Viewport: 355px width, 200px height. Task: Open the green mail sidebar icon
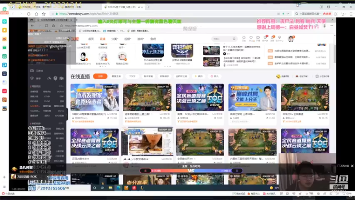pyautogui.click(x=4, y=48)
